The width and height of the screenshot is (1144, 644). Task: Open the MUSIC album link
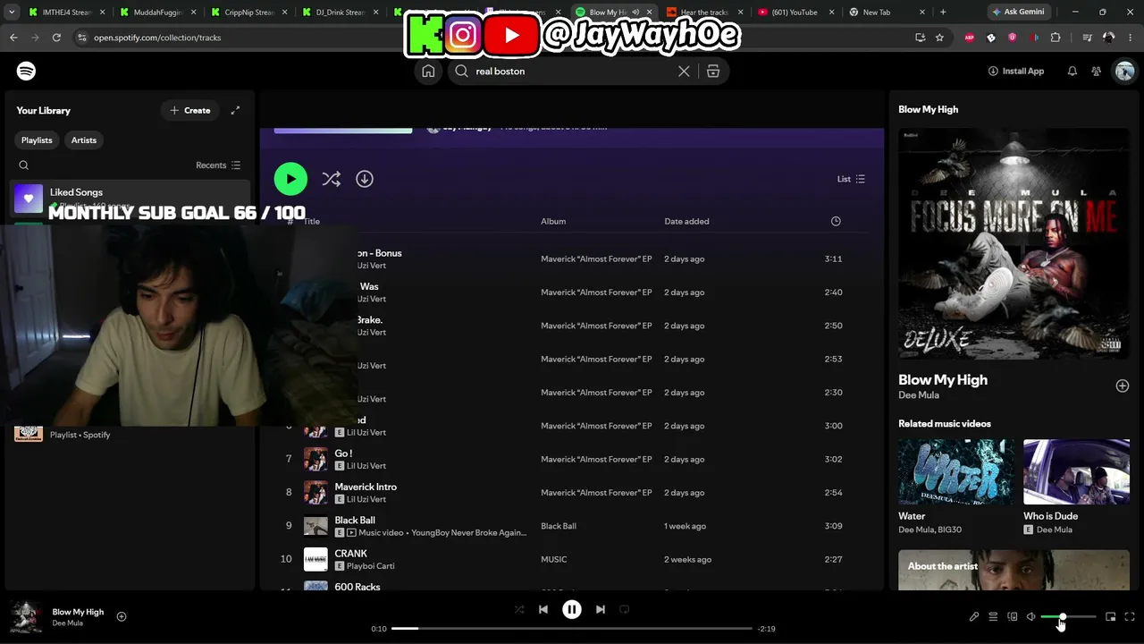(x=554, y=559)
